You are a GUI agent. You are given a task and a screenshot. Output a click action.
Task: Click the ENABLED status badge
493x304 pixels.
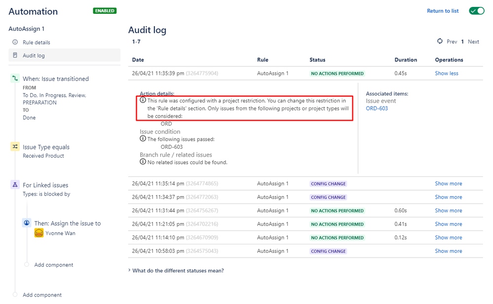(x=105, y=11)
